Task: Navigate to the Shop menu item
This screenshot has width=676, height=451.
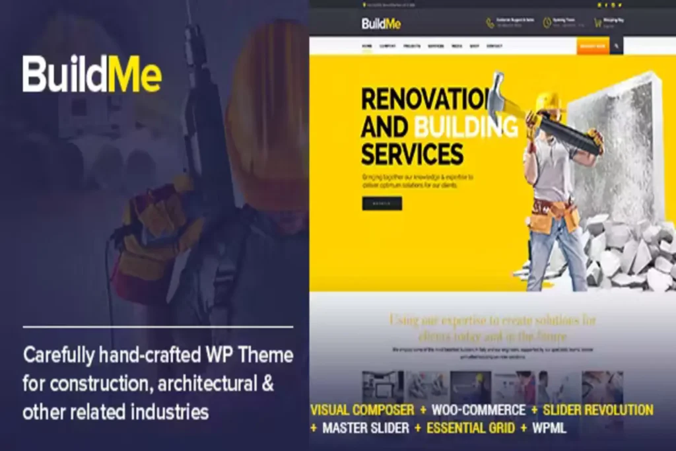Action: (x=474, y=47)
